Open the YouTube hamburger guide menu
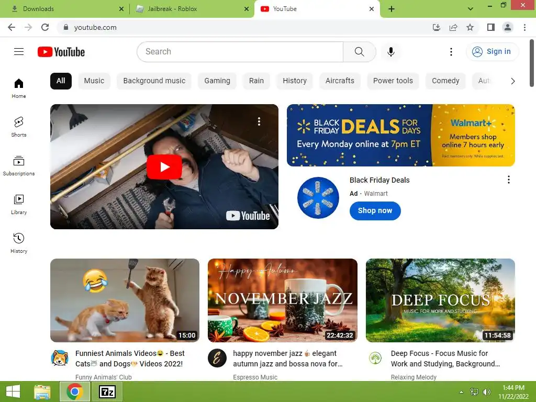Image resolution: width=536 pixels, height=402 pixels. (x=19, y=52)
